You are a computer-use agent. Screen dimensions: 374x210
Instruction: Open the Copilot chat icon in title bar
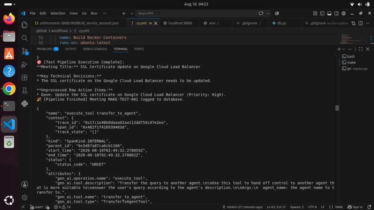click(x=261, y=13)
